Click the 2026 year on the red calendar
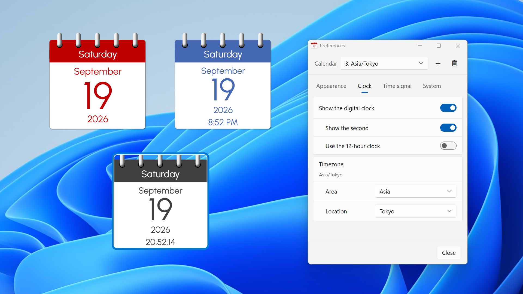Viewport: 523px width, 294px height. tap(98, 119)
